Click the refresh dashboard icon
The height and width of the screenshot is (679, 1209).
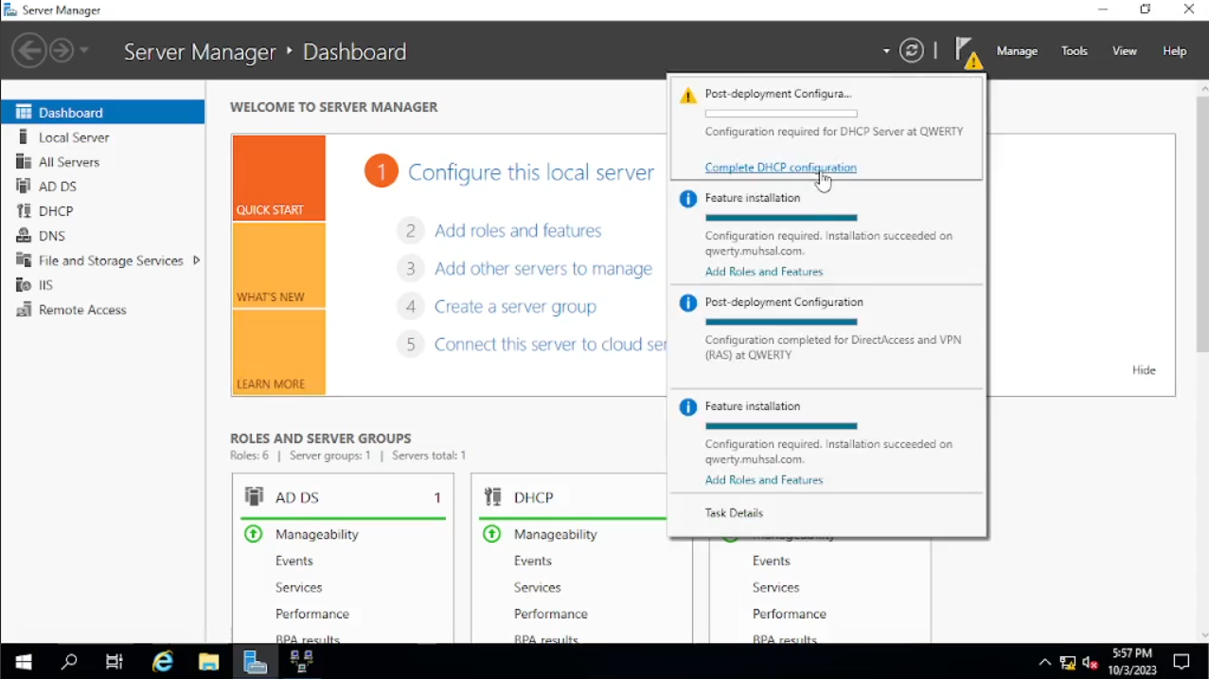tap(912, 51)
